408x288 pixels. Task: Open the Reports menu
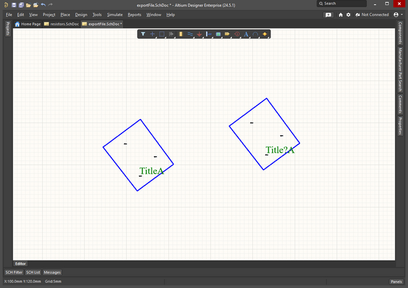click(x=134, y=15)
